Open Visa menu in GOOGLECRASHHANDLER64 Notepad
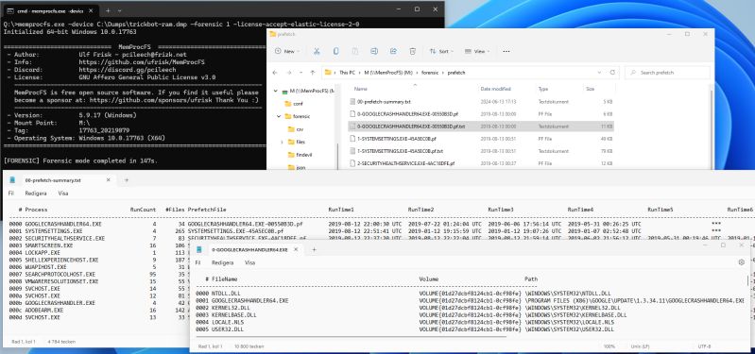This screenshot has height=354, width=755. 249,263
